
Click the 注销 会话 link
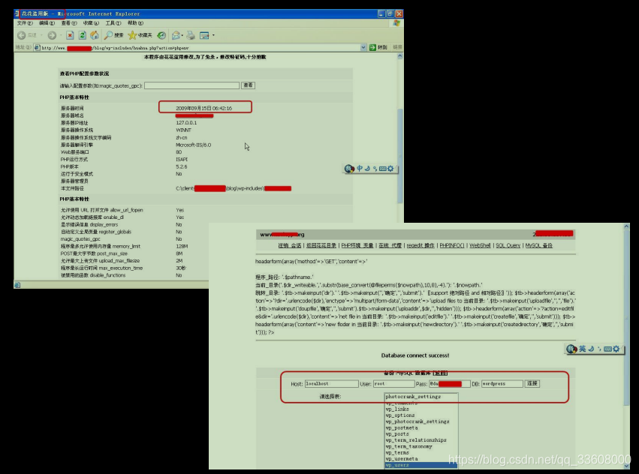click(x=290, y=245)
